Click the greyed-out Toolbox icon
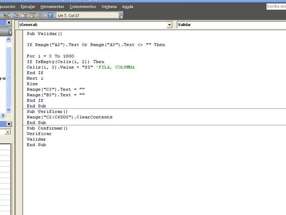 [41, 15]
